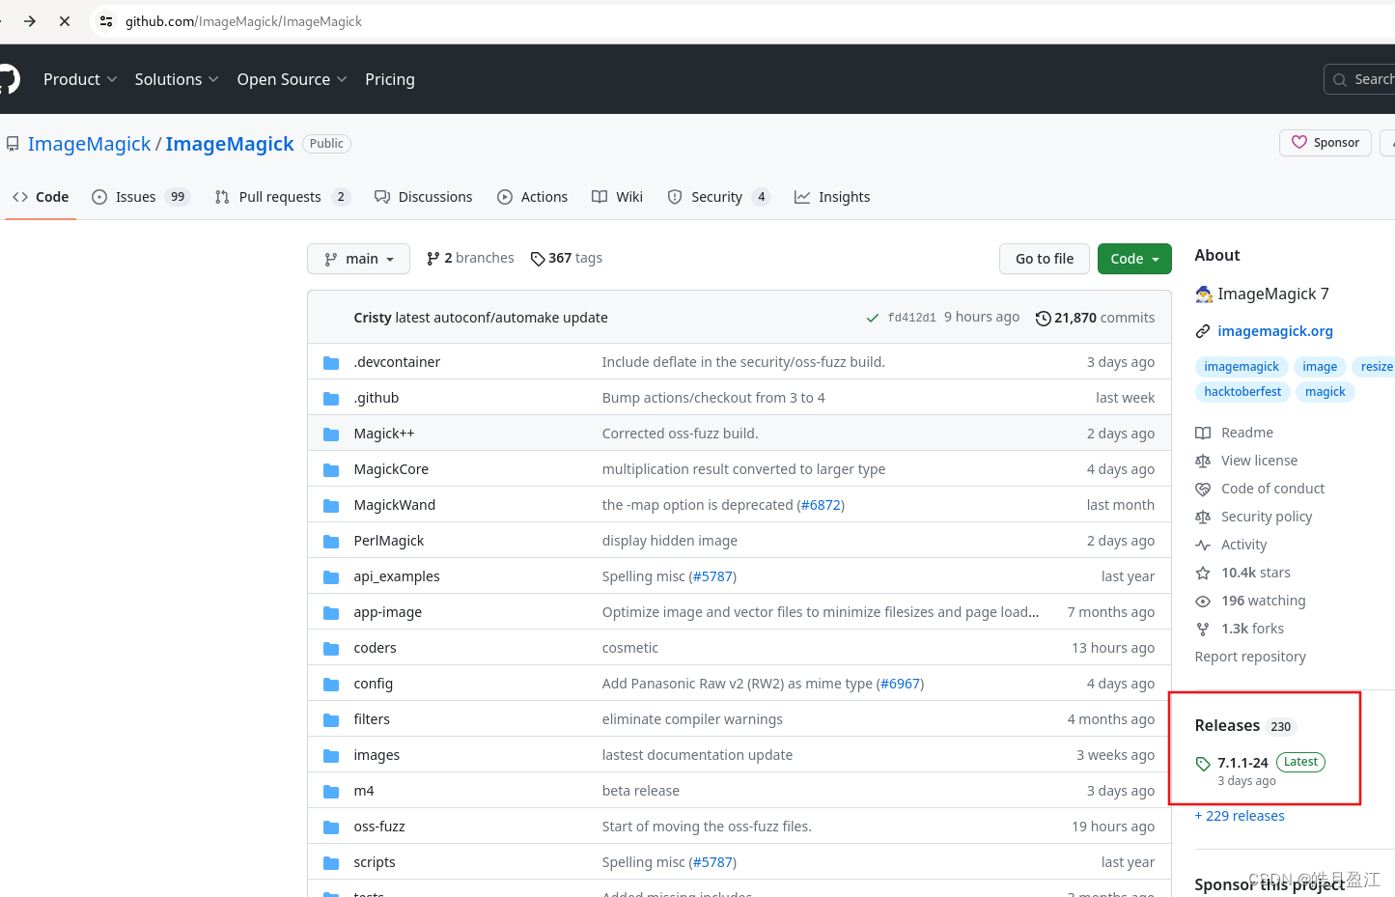Click the imagemagick topic tag
The height and width of the screenshot is (897, 1395).
tap(1242, 367)
